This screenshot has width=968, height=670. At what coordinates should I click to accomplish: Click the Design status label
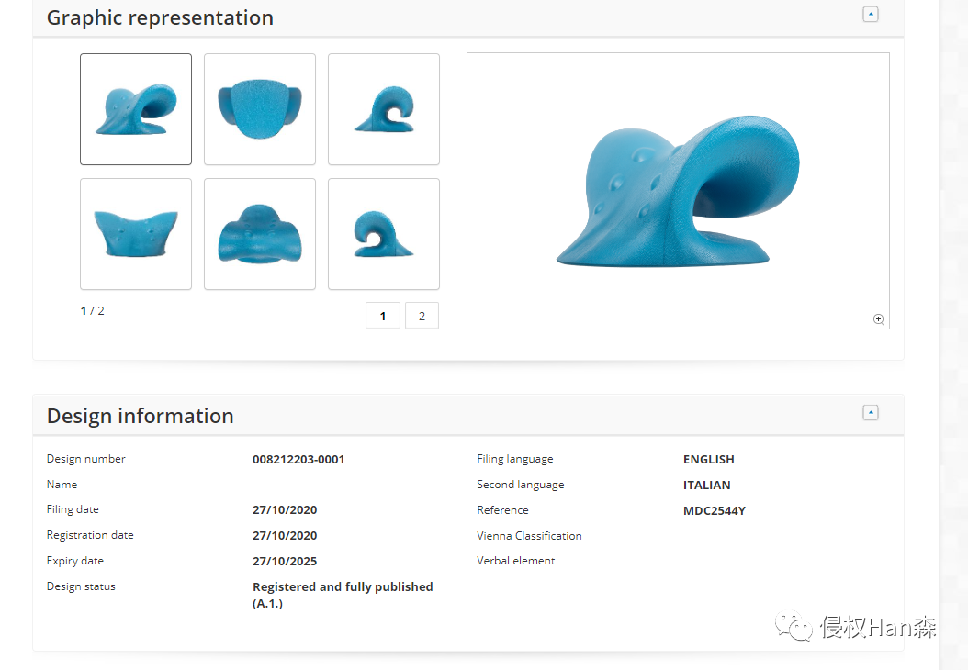[81, 586]
